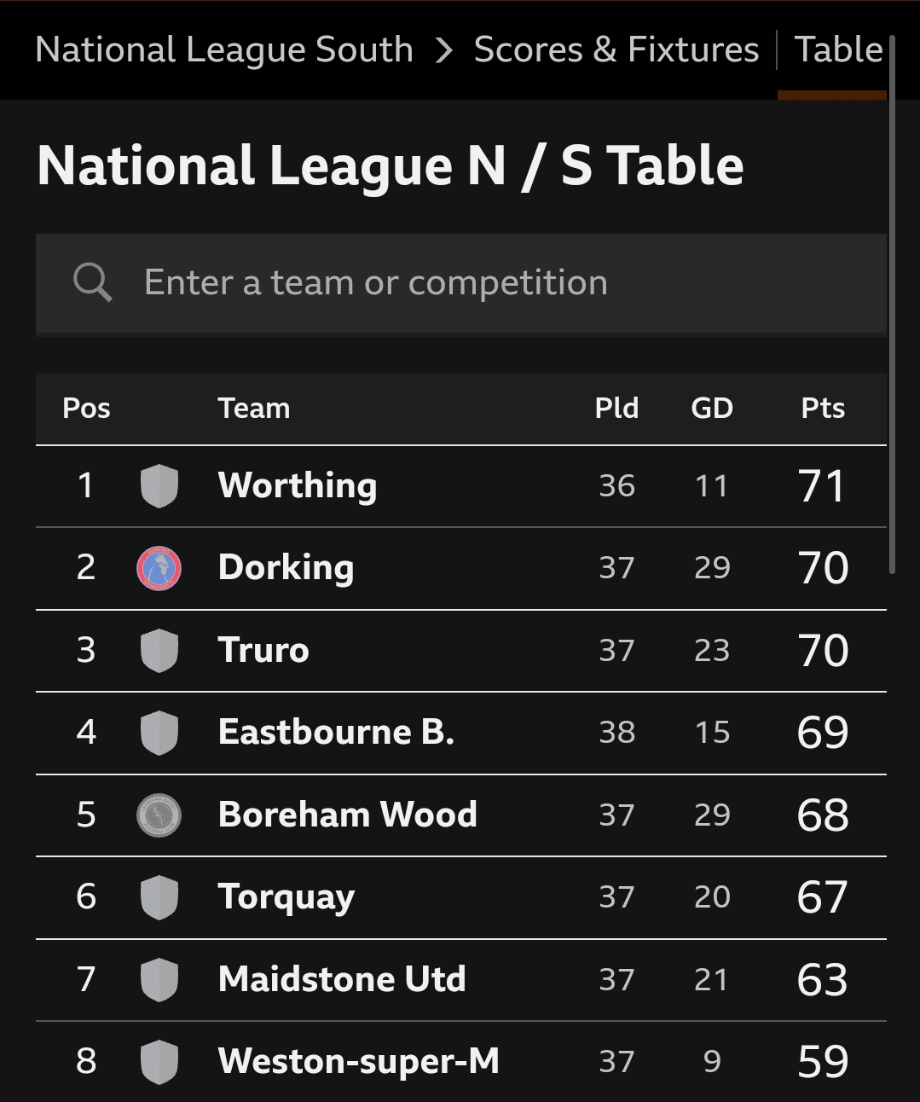The width and height of the screenshot is (920, 1102).
Task: Click Dorking's red club badge
Action: coord(159,568)
